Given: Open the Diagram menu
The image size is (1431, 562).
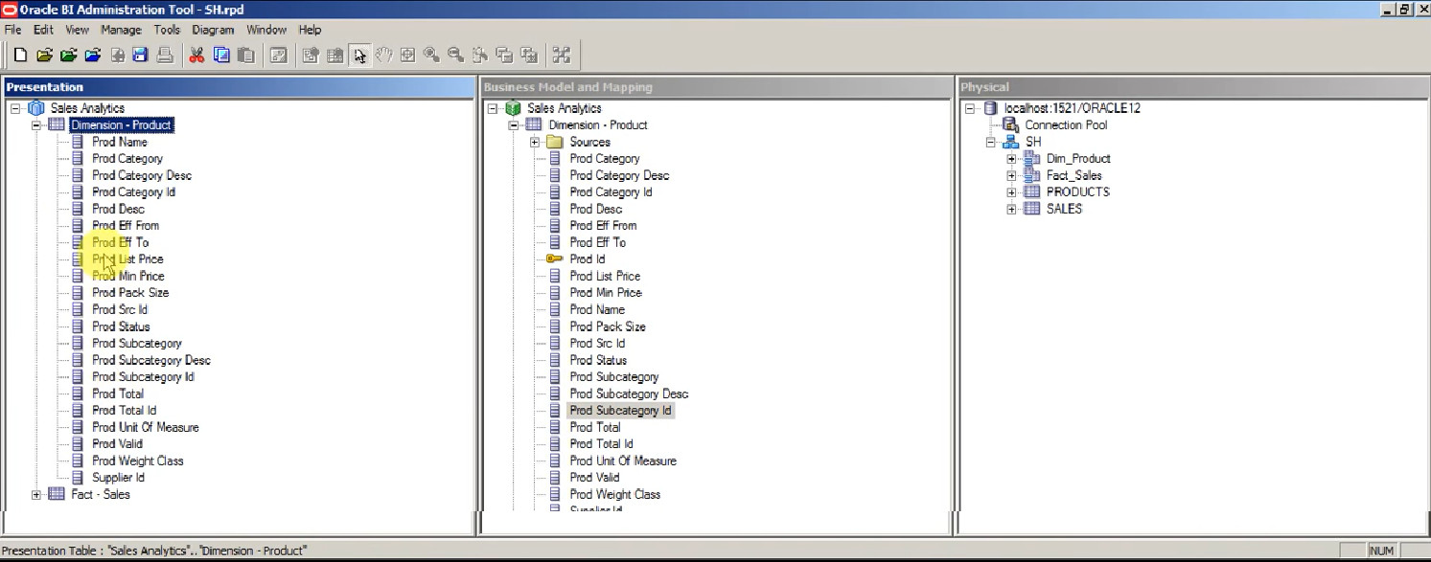Looking at the screenshot, I should (213, 30).
